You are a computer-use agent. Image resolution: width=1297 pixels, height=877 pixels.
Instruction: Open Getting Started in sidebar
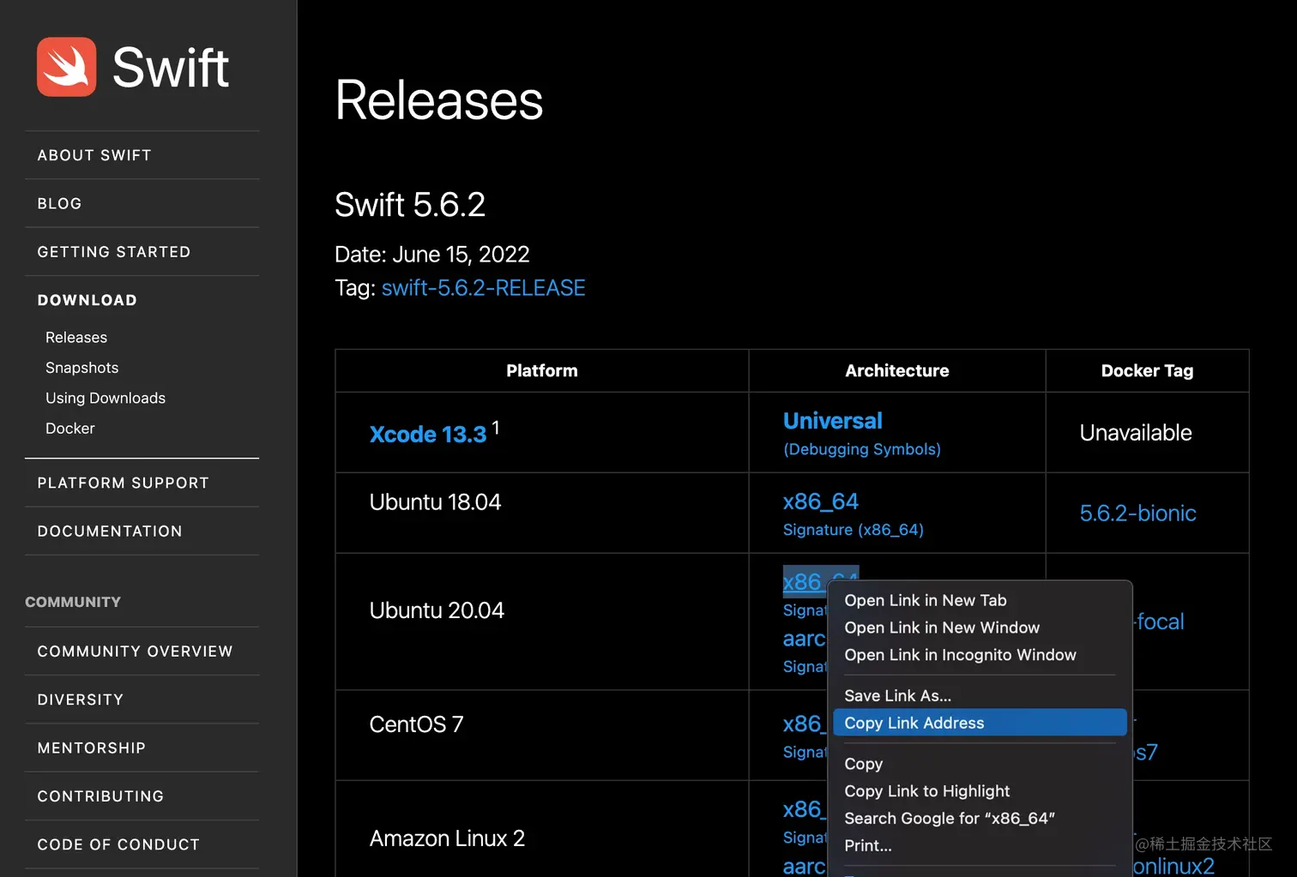(114, 252)
